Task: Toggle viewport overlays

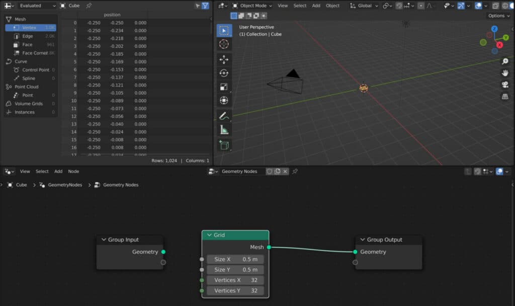Action: [478, 6]
